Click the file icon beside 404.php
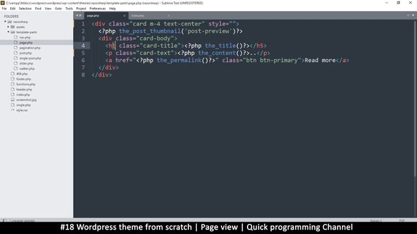The width and height of the screenshot is (417, 234). (12, 73)
